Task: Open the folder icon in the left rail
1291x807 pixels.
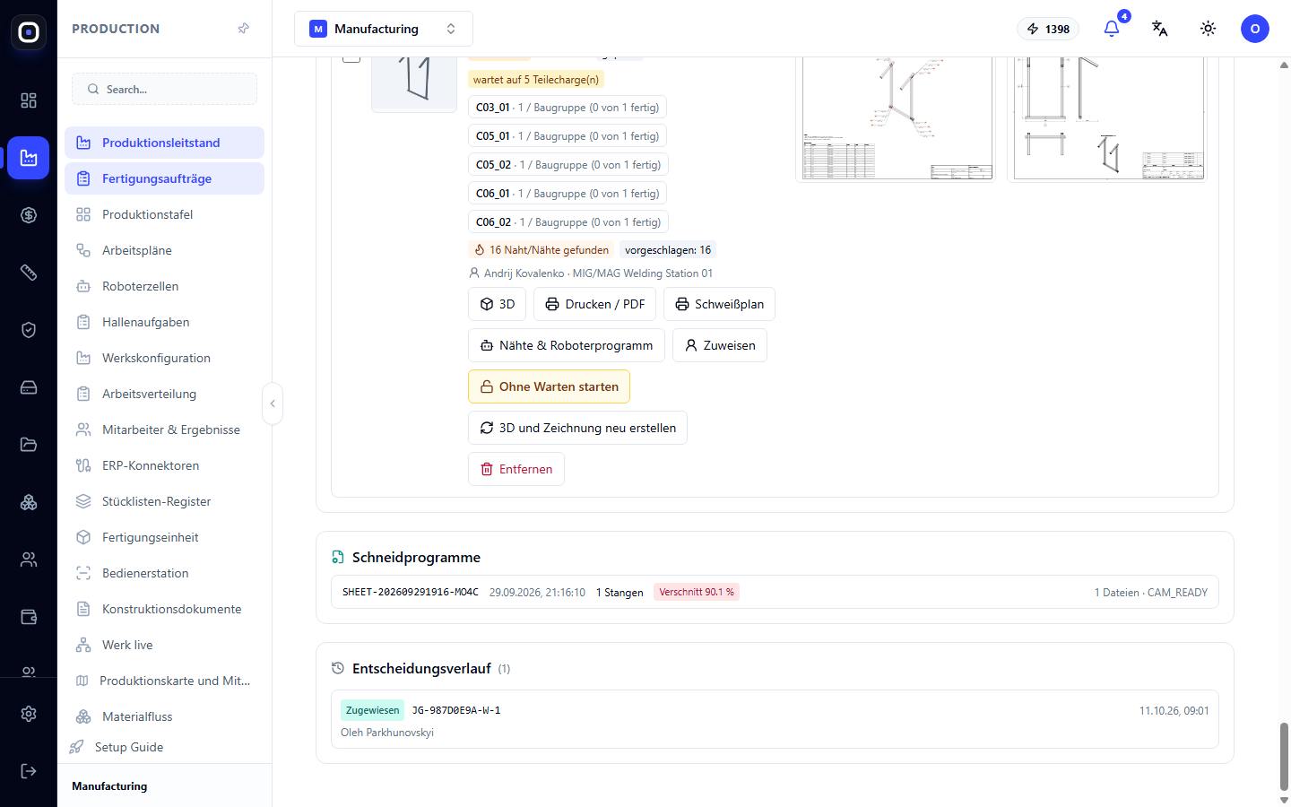Action: [x=29, y=445]
